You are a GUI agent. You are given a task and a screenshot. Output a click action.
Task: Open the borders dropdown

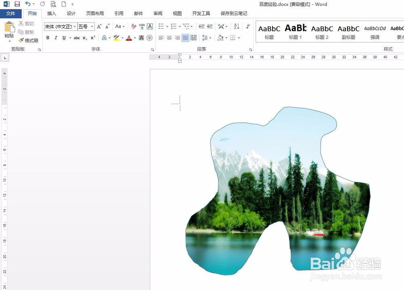pyautogui.click(x=239, y=38)
